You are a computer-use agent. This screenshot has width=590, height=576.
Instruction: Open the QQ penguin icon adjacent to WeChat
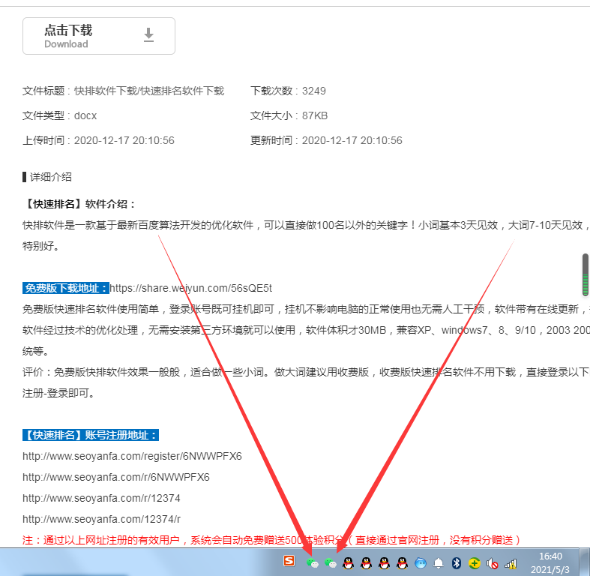click(349, 563)
